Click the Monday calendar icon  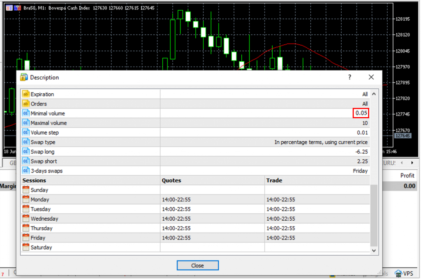pos(26,199)
